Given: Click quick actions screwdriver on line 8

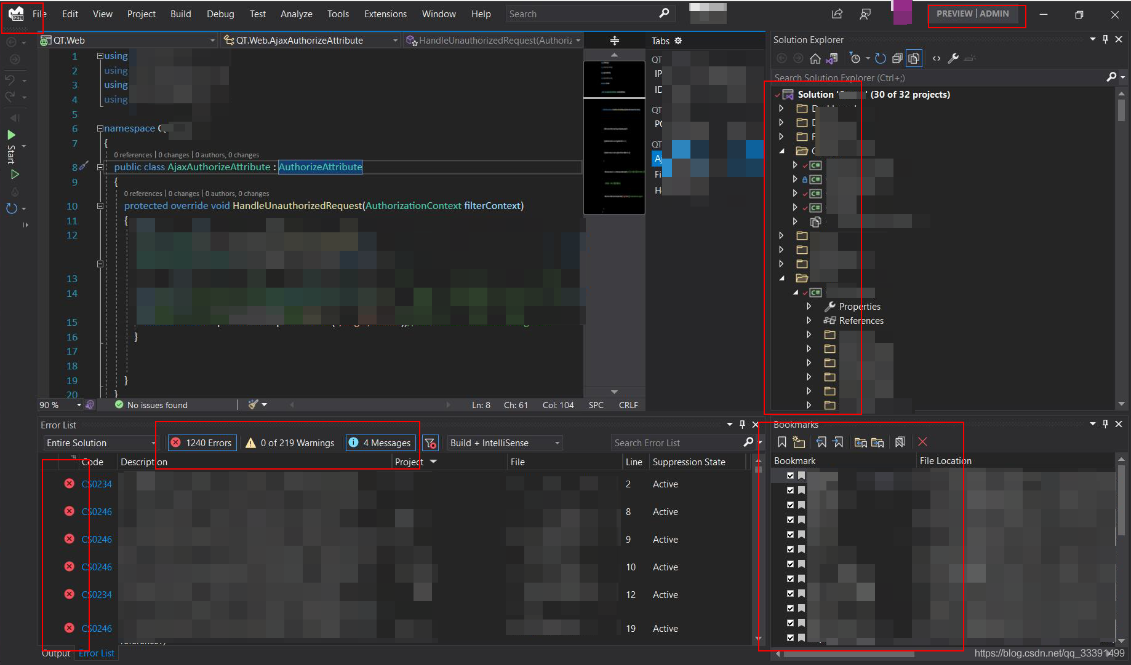Looking at the screenshot, I should (x=84, y=166).
